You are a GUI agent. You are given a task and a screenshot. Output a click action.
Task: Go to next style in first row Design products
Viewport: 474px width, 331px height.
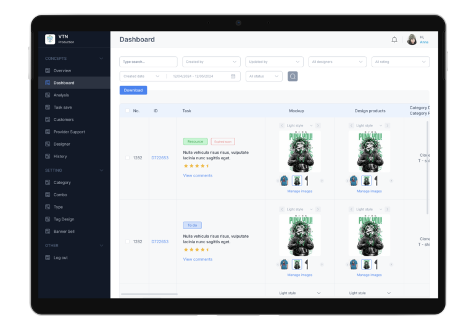point(387,125)
